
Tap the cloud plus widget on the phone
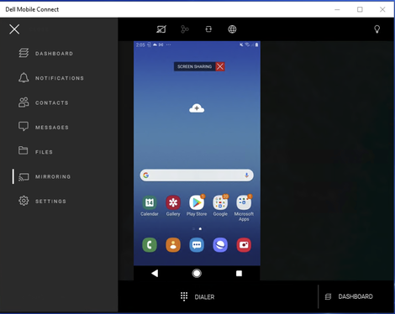pyautogui.click(x=197, y=108)
